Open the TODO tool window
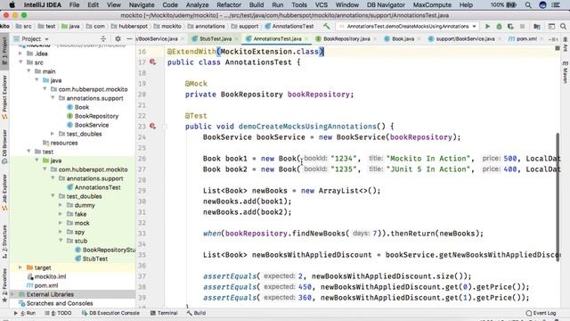Screen dimensions: 570x321 (58, 313)
